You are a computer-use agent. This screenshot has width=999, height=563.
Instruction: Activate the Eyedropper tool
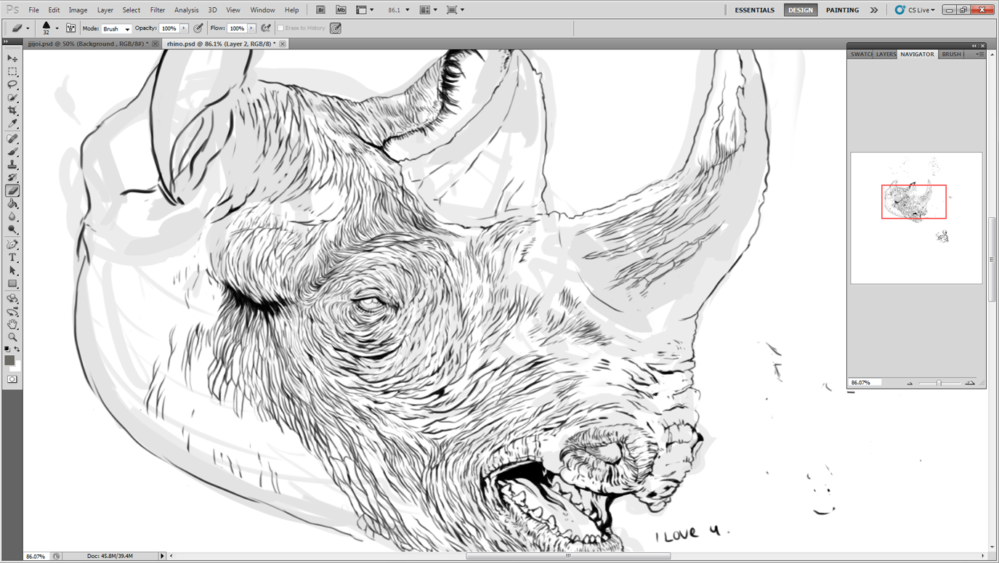coord(12,124)
